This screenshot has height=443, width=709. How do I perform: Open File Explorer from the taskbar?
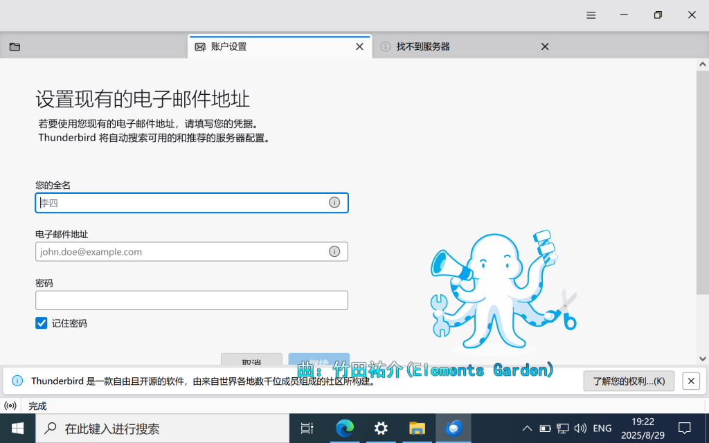click(418, 428)
